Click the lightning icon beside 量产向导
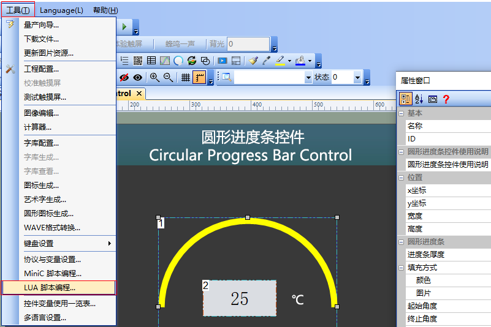 10,24
